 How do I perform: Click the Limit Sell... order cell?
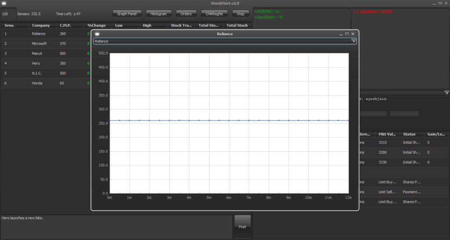(387, 192)
